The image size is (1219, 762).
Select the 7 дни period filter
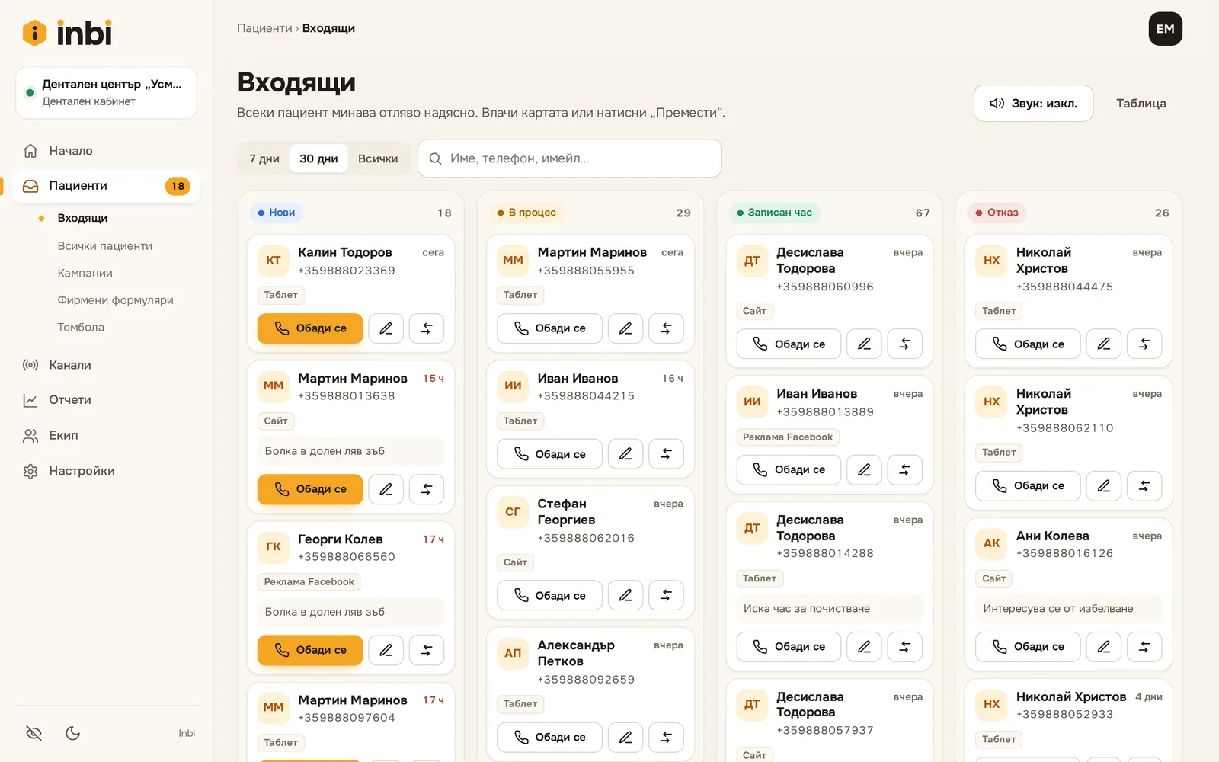coord(264,158)
